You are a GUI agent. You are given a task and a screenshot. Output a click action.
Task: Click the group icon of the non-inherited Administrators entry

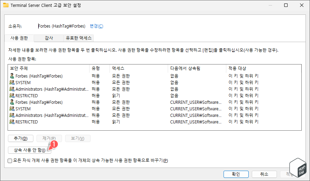pos(12,89)
